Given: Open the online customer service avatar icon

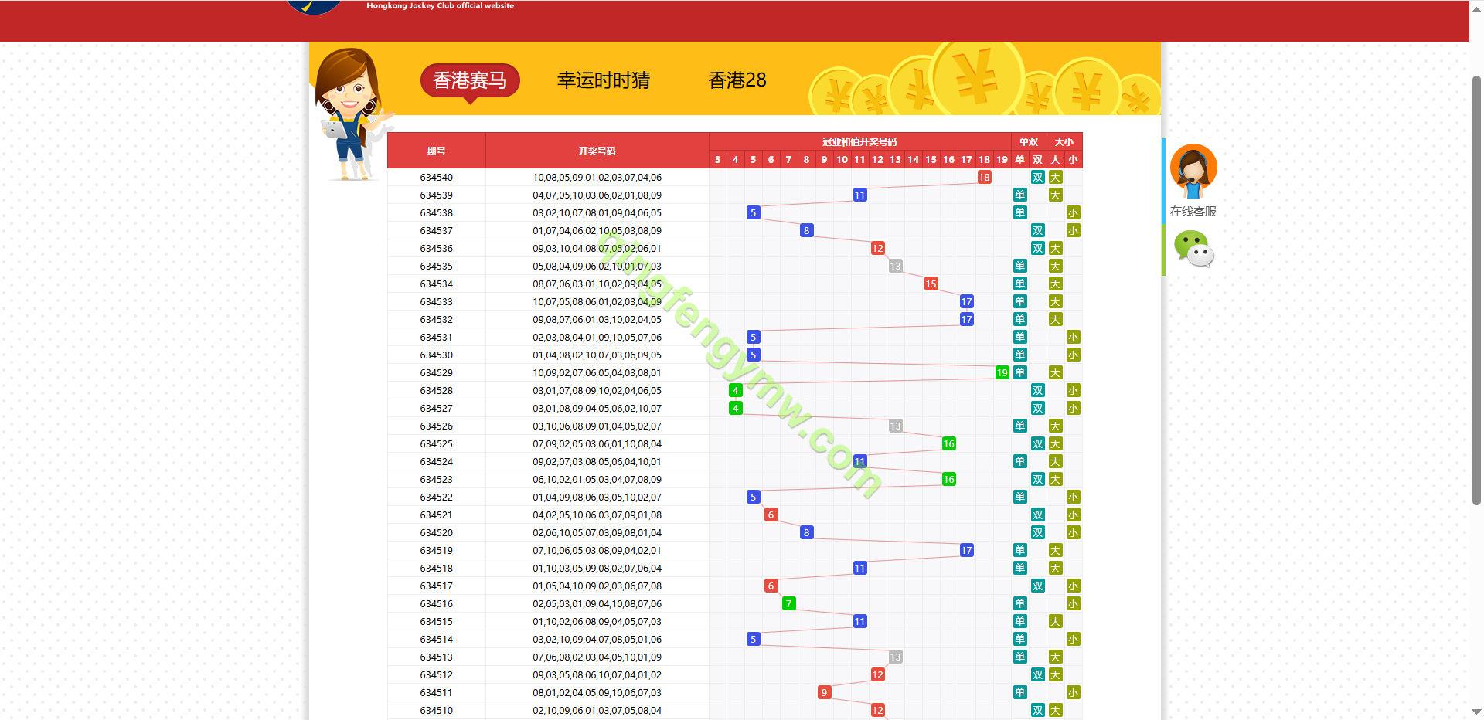Looking at the screenshot, I should click(x=1193, y=171).
